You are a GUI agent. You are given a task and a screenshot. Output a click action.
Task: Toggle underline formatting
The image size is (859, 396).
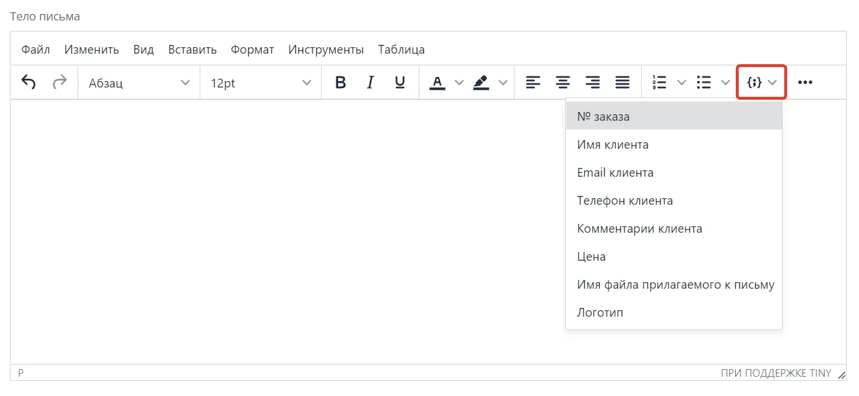[400, 82]
